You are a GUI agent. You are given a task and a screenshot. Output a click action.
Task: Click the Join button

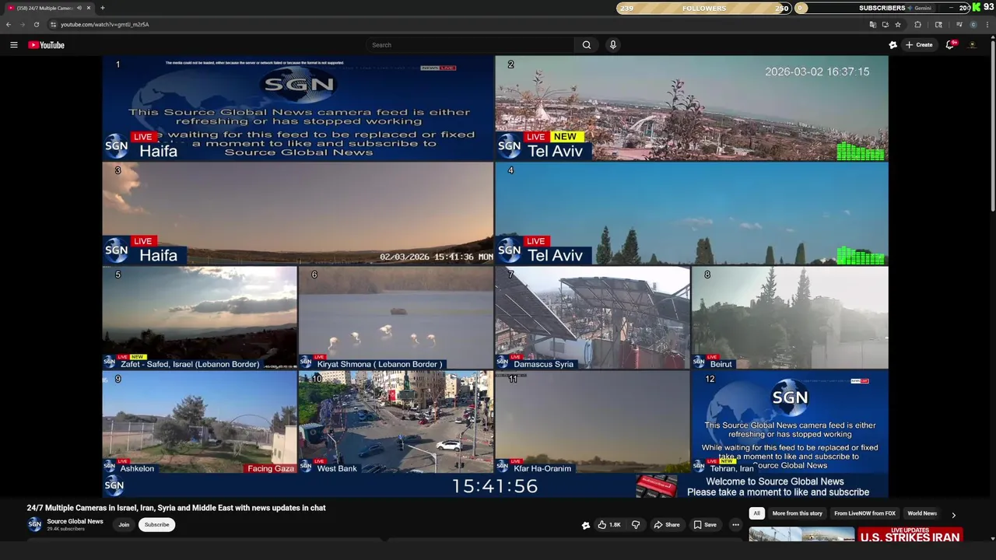pyautogui.click(x=124, y=524)
